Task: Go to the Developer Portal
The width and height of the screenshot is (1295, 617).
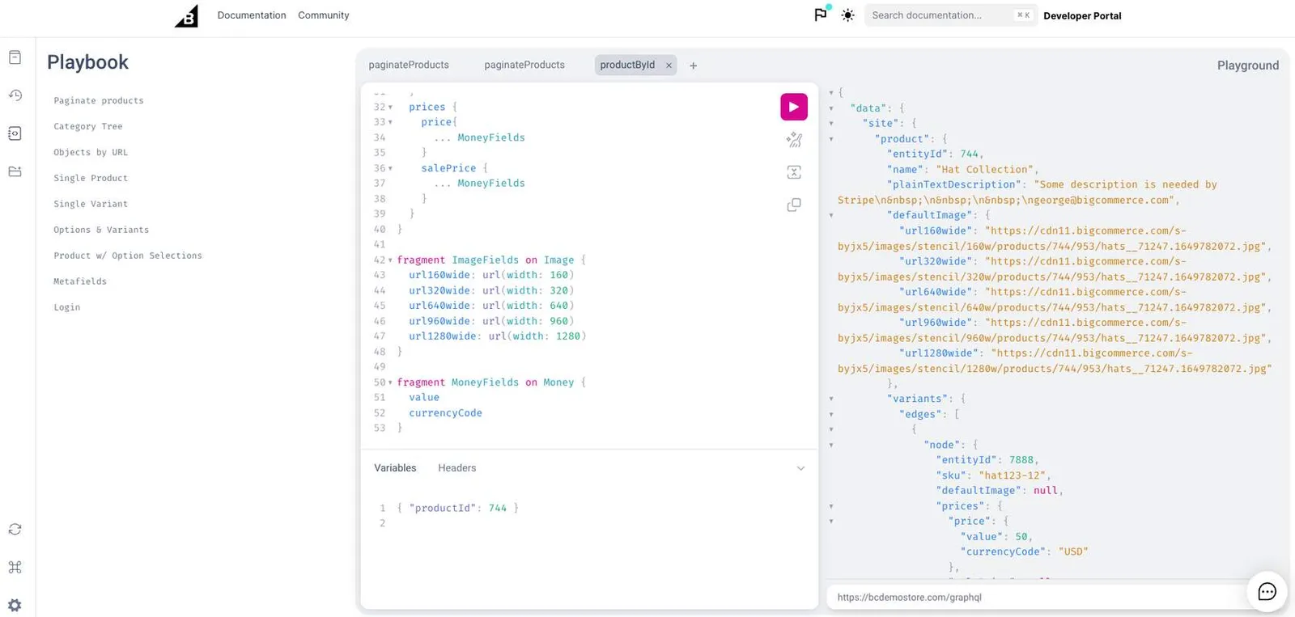Action: pos(1082,15)
